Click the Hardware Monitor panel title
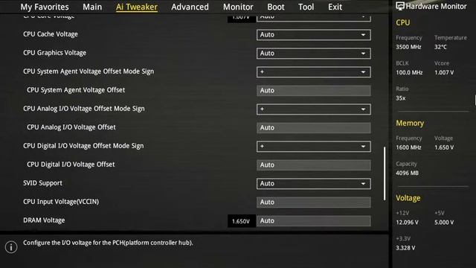This screenshot has width=476, height=268. [437, 6]
